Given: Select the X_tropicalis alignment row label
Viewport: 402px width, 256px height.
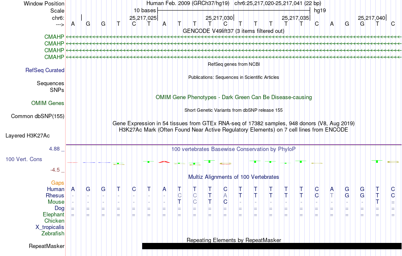Looking at the screenshot, I should pyautogui.click(x=50, y=227).
